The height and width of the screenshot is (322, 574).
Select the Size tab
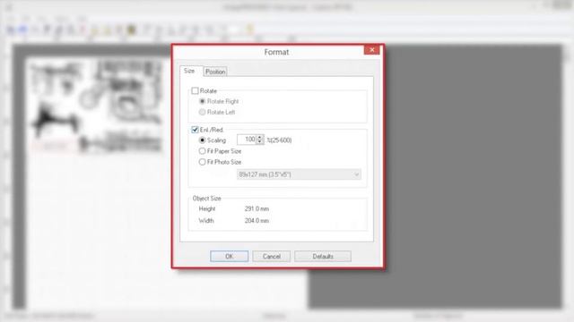coord(189,71)
